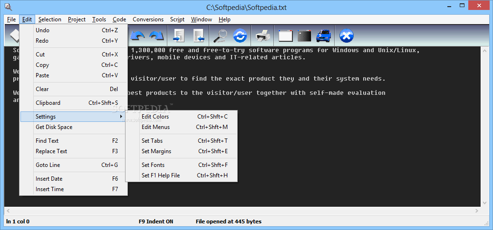
Task: Open the Conversions menu
Action: click(148, 19)
